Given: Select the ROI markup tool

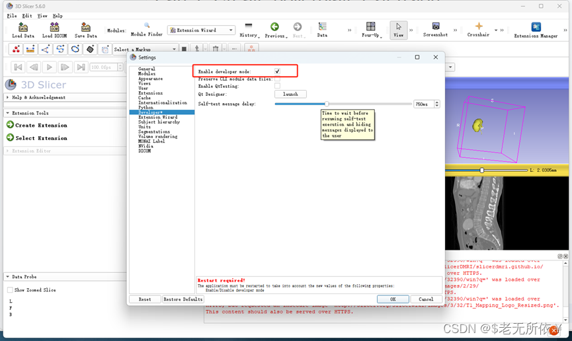Looking at the screenshot, I should [x=105, y=49].
